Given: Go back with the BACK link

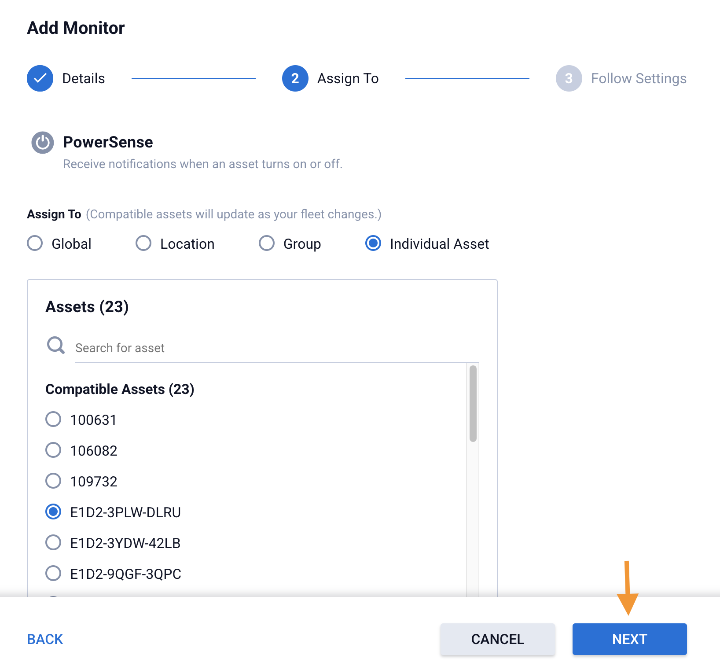Looking at the screenshot, I should [45, 639].
